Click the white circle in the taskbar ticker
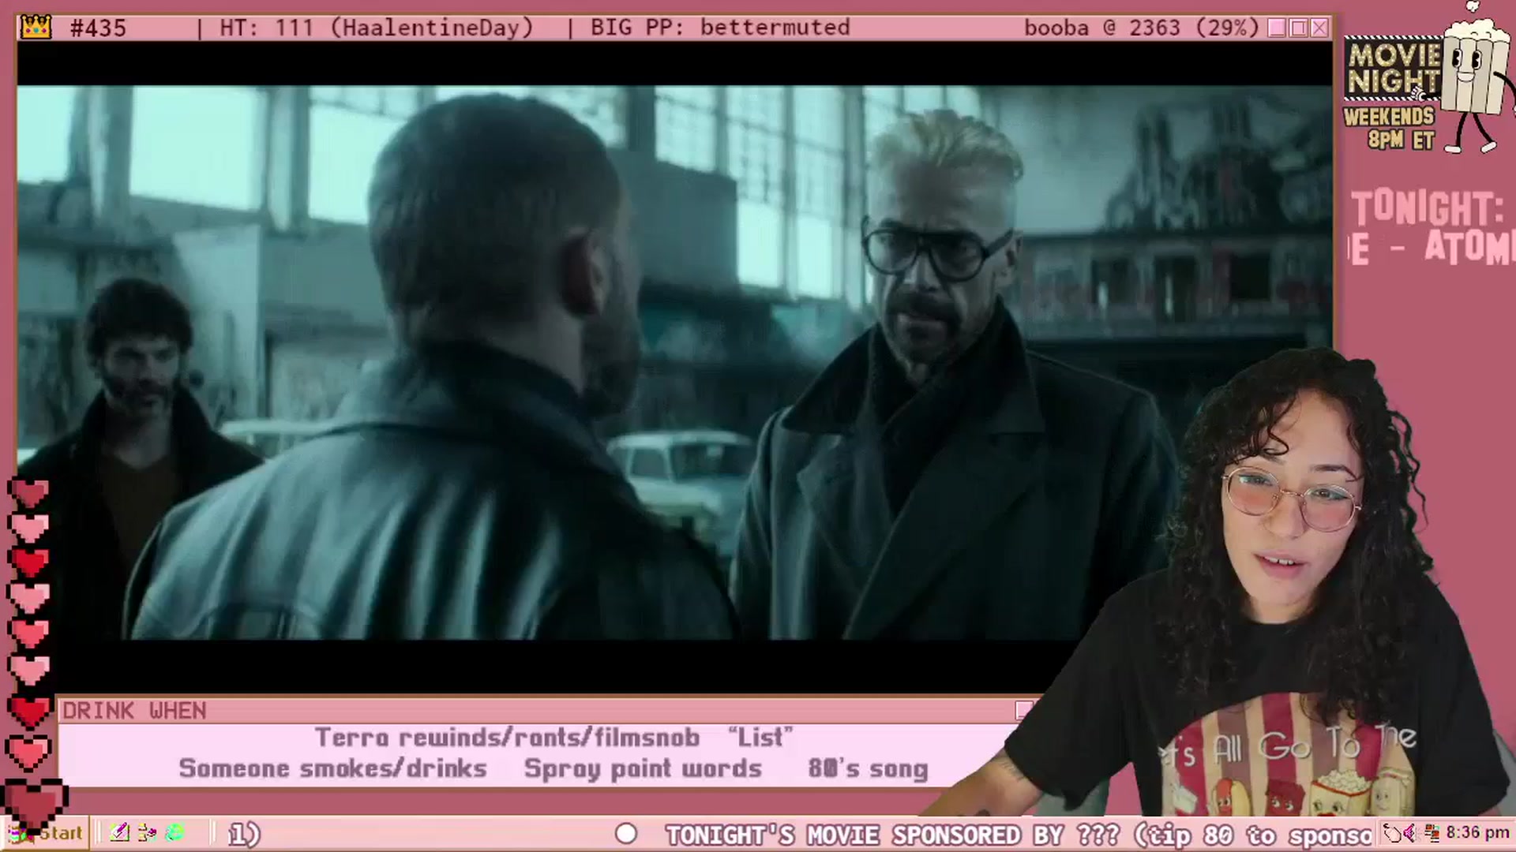This screenshot has height=852, width=1516. (x=626, y=834)
